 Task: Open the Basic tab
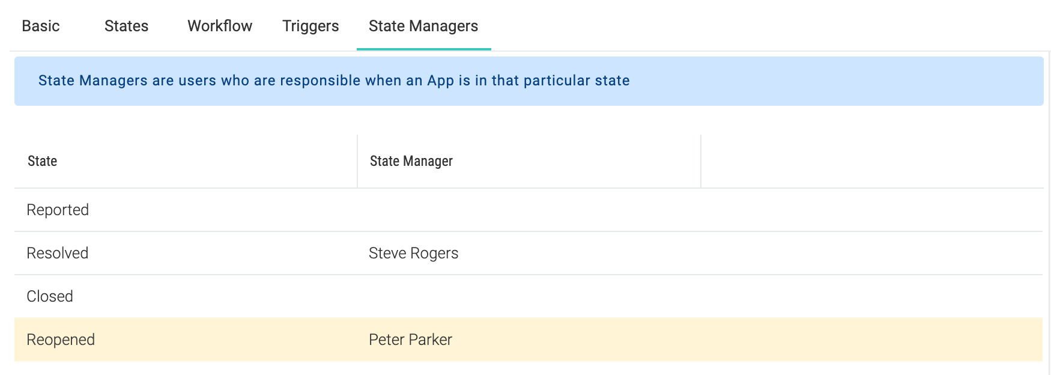(41, 26)
